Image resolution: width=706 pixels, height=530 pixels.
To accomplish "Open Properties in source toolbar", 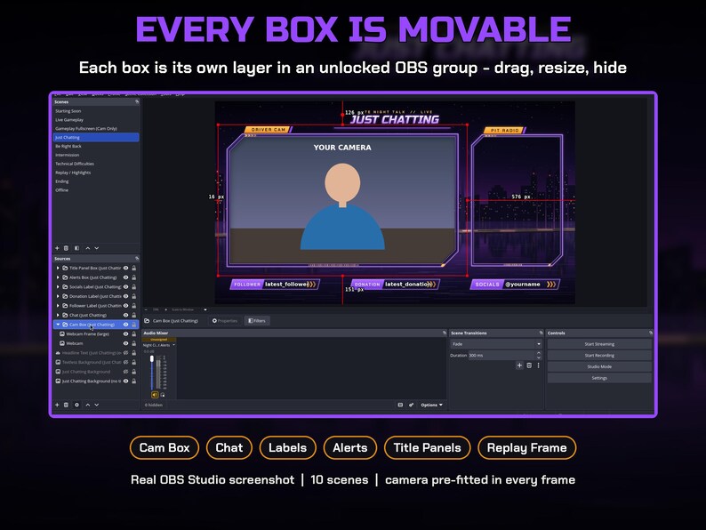I will click(x=225, y=321).
